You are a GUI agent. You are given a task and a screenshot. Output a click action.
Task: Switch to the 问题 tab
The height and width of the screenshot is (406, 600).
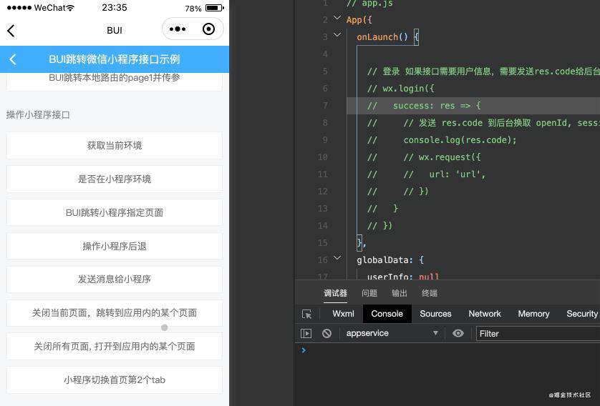point(369,293)
